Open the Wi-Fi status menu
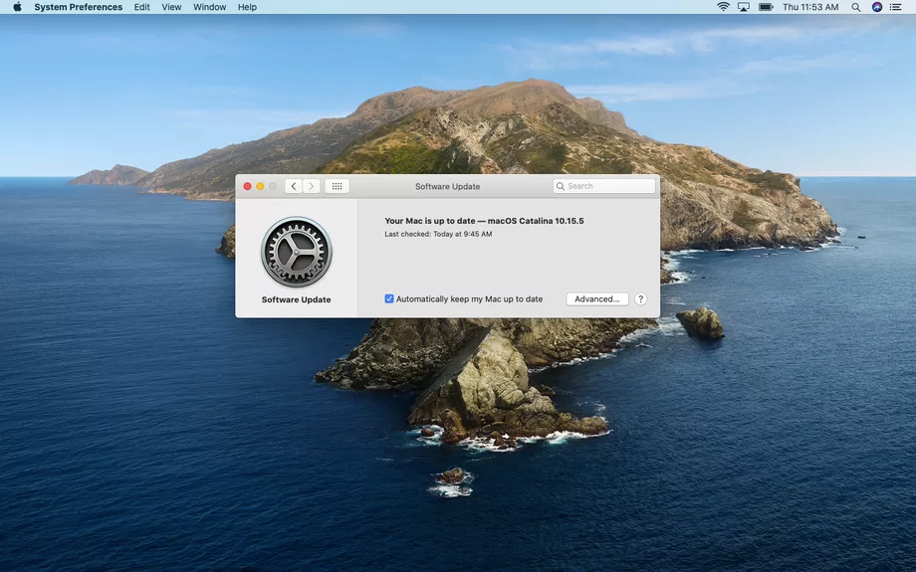Viewport: 916px width, 572px height. (x=723, y=7)
